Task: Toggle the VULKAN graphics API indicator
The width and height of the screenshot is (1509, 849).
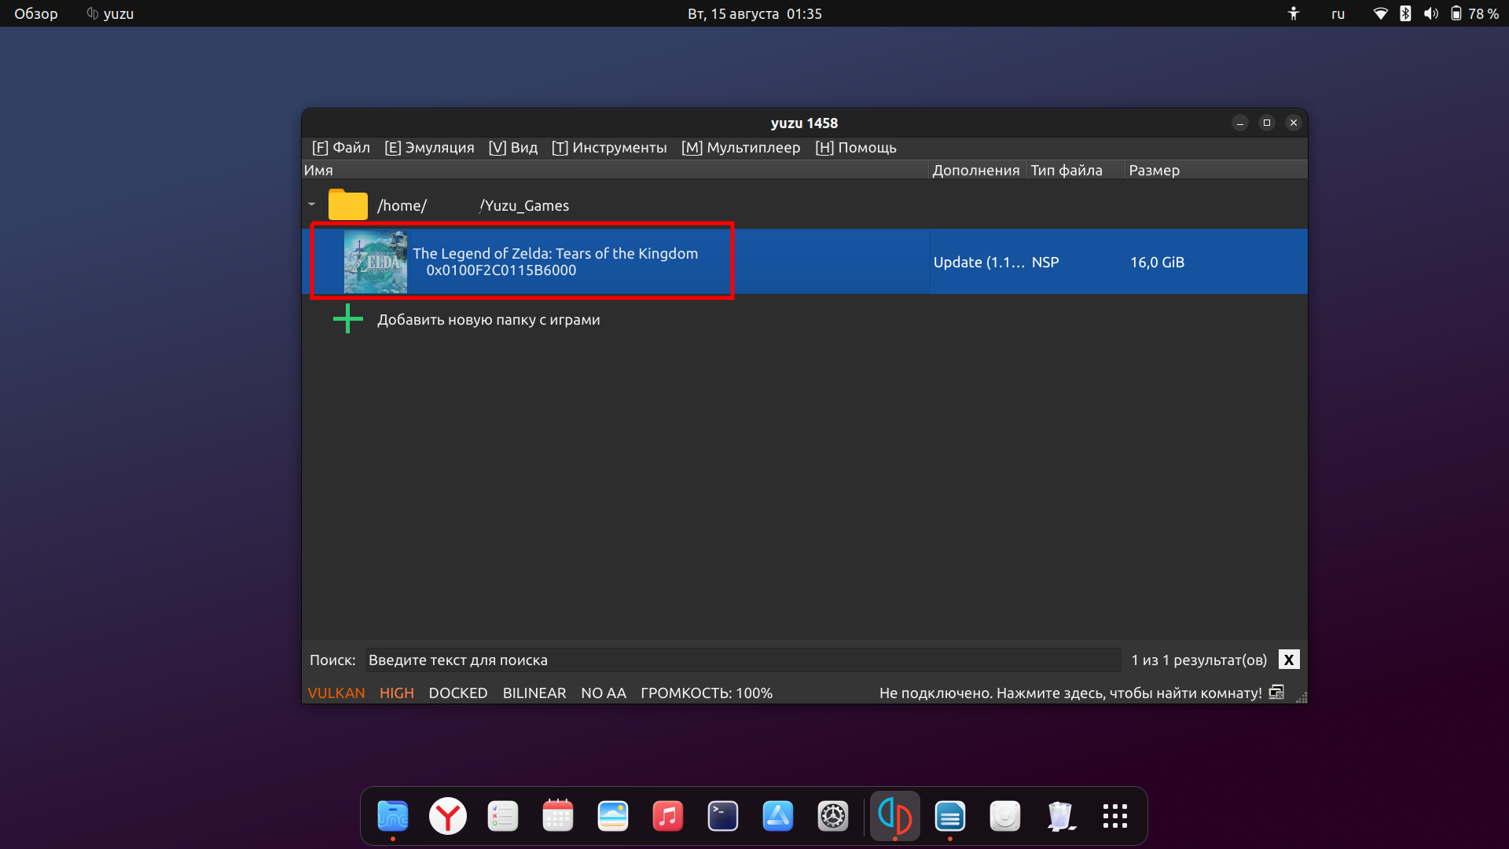Action: click(x=336, y=693)
